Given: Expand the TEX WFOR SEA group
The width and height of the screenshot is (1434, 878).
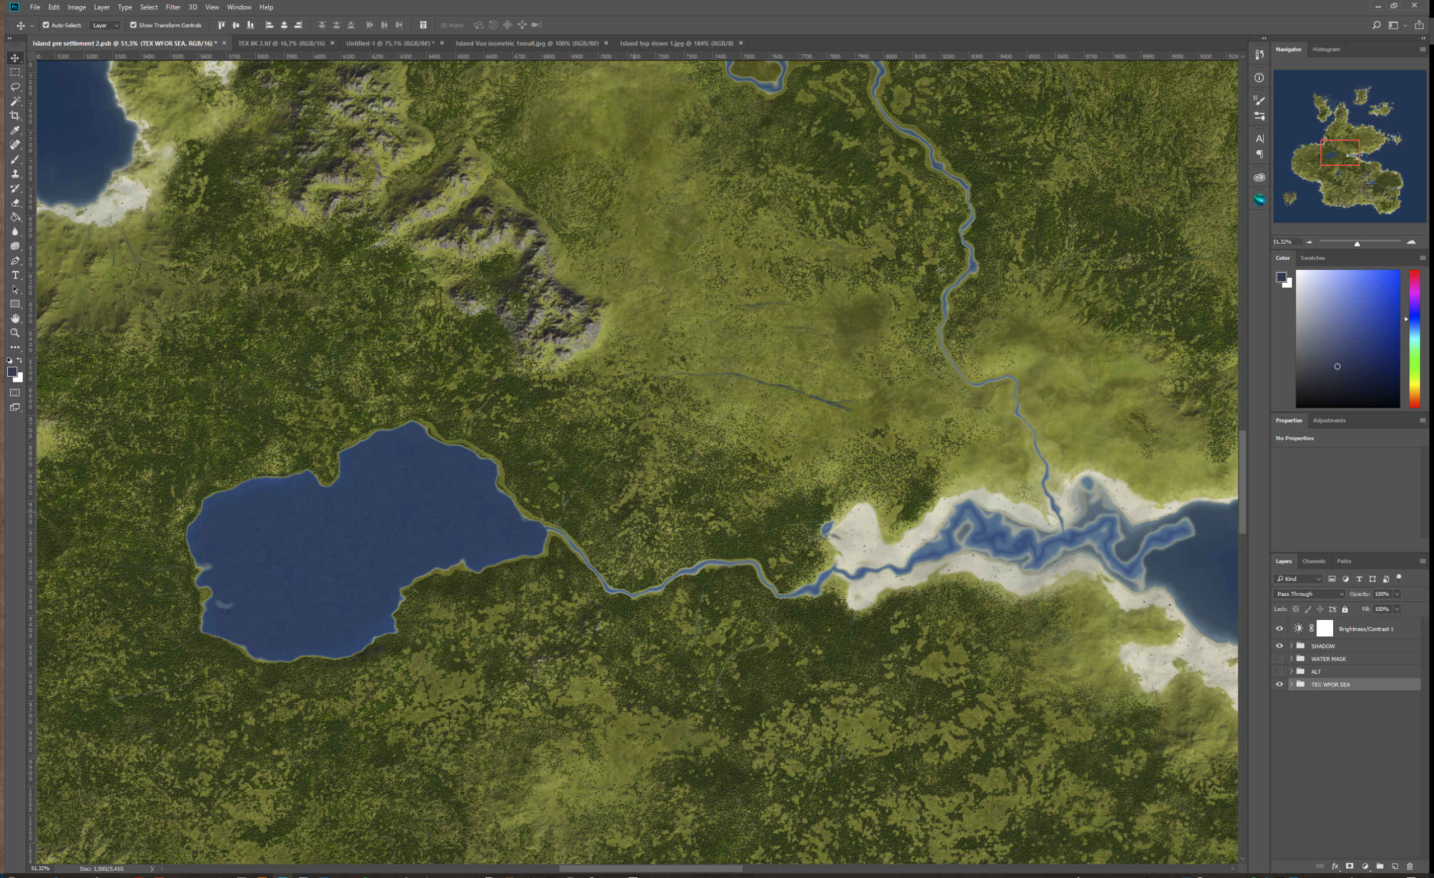Looking at the screenshot, I should click(1291, 684).
